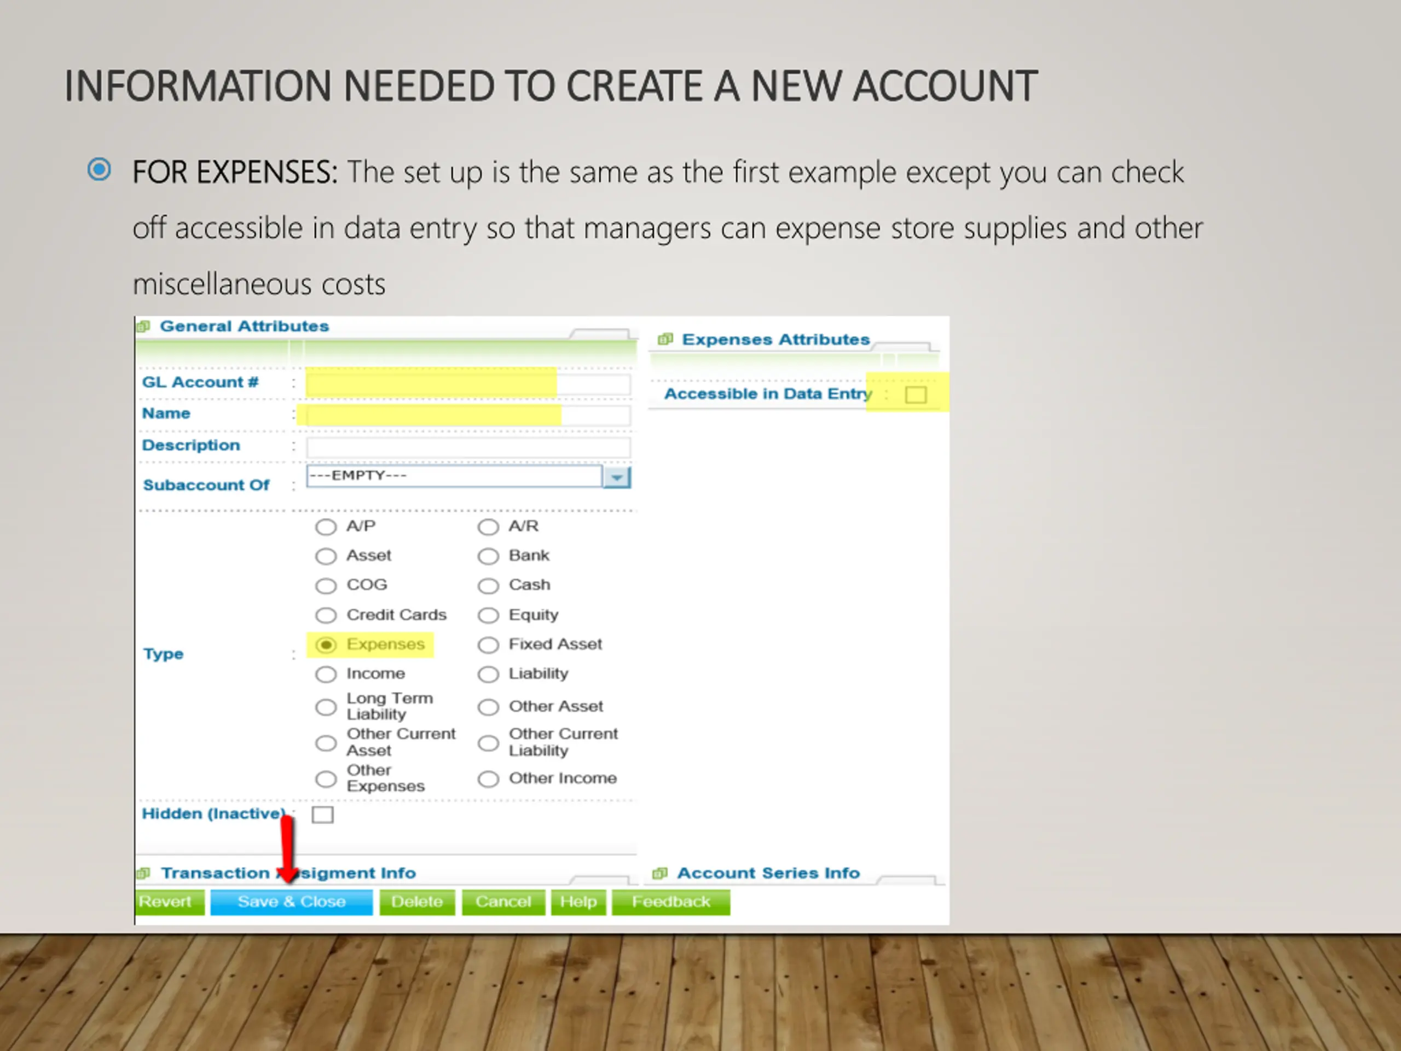Click the ---EMPTY--- combo box field
The height and width of the screenshot is (1051, 1401).
point(453,476)
